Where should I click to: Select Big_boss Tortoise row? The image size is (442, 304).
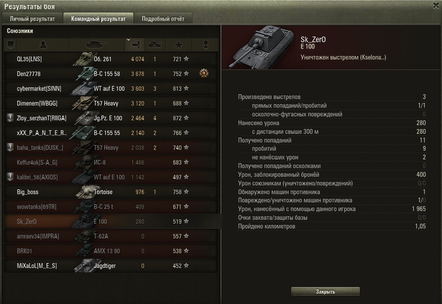coord(111,192)
